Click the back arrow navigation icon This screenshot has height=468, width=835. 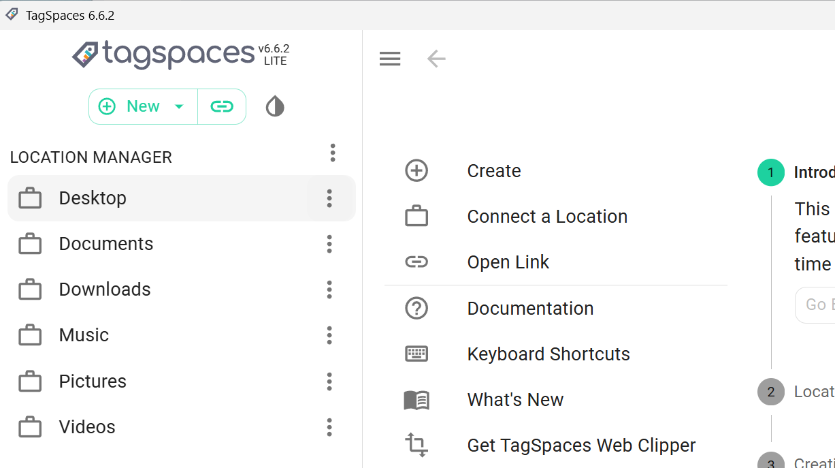coord(436,59)
